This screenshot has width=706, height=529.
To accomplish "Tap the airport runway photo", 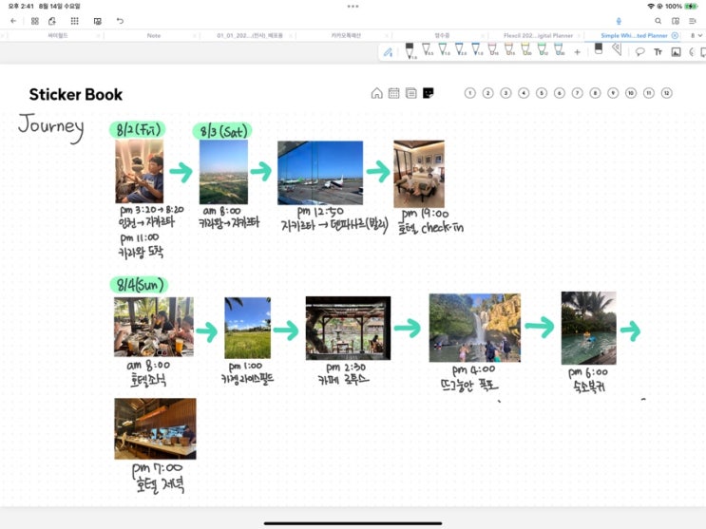I will point(320,173).
